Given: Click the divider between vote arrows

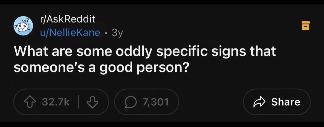Looking at the screenshot, I should pos(79,102).
